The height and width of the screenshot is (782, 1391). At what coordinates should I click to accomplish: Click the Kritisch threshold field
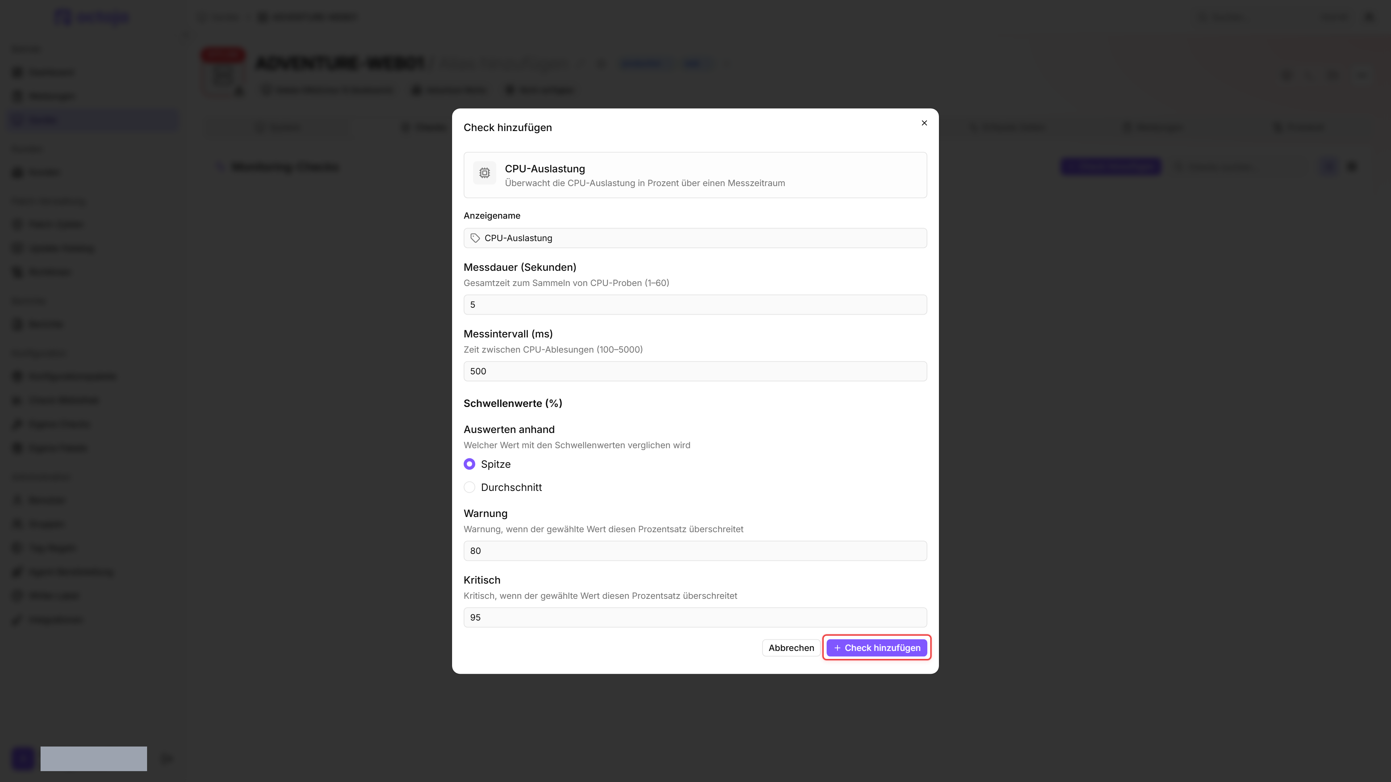(695, 617)
